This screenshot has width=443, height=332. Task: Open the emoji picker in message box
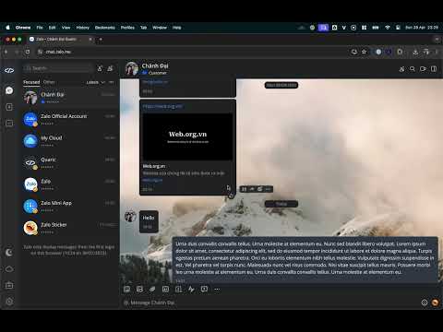tap(425, 302)
